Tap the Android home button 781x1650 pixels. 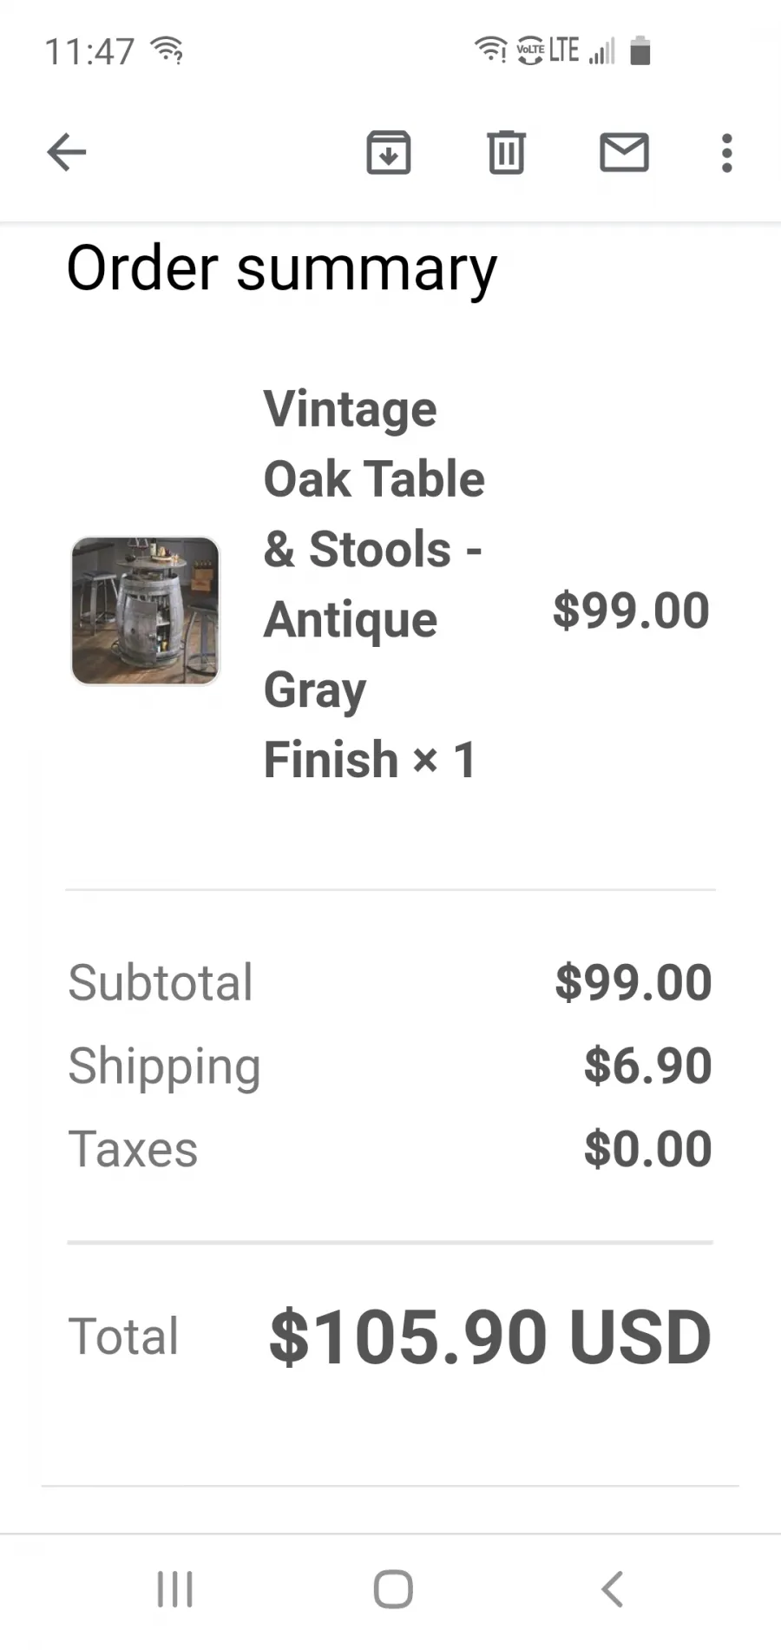point(392,1590)
